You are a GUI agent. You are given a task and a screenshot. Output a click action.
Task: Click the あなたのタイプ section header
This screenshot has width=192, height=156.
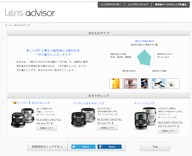(99, 33)
